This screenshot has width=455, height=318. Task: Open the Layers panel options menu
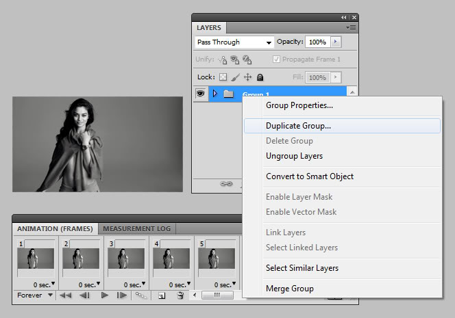point(352,28)
